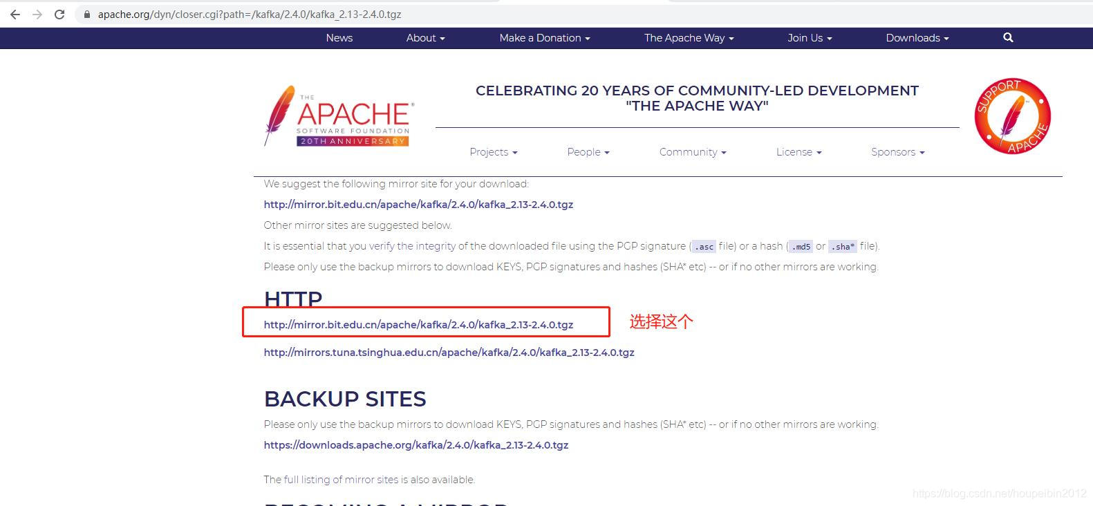This screenshot has width=1093, height=506.
Task: Open the Community dropdown menu
Action: pyautogui.click(x=693, y=152)
